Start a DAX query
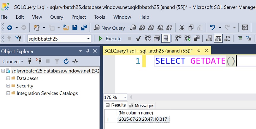The height and width of the screenshot is (129, 256). (169, 28)
